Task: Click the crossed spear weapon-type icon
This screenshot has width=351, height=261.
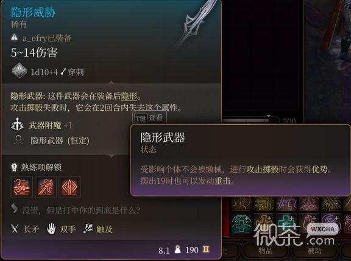Action: (15, 229)
